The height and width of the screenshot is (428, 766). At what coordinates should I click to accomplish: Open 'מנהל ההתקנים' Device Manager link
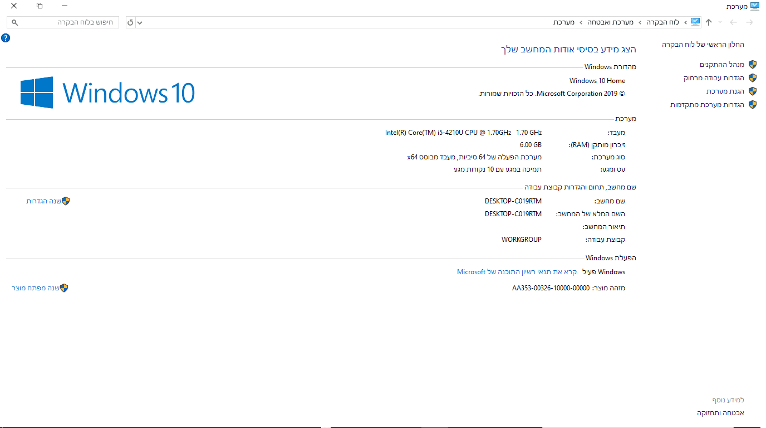(x=722, y=65)
